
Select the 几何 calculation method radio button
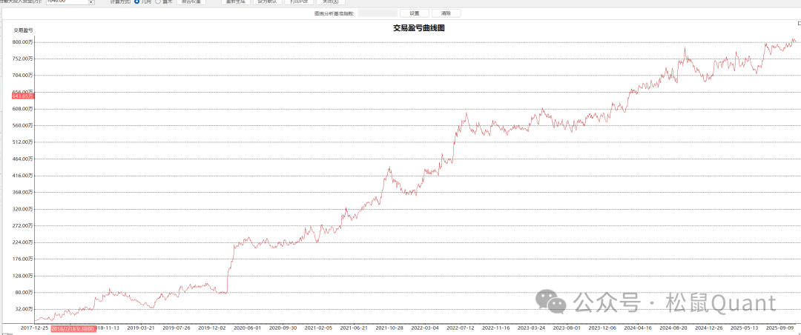coord(136,2)
